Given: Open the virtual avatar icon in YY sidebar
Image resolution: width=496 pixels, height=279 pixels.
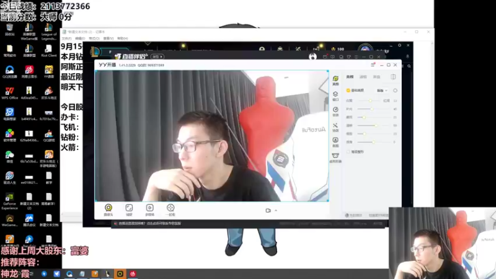Looking at the screenshot, I should 335,157.
